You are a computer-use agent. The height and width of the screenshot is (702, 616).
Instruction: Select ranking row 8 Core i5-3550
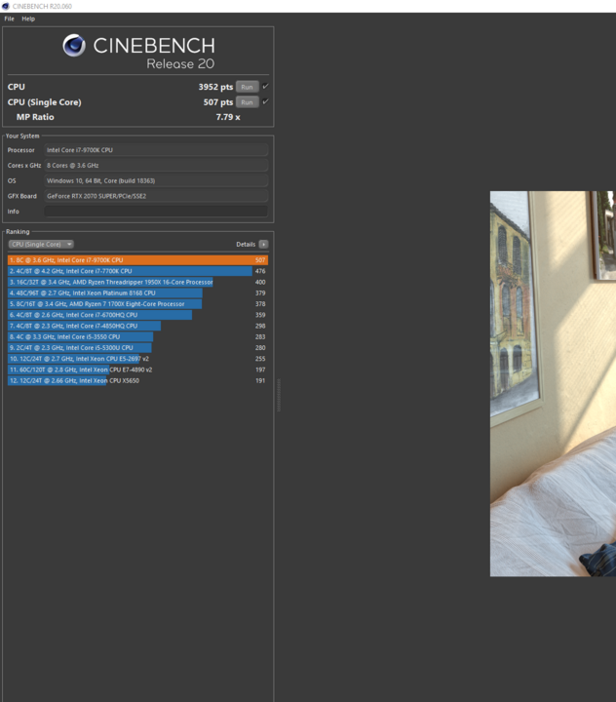[x=137, y=336]
